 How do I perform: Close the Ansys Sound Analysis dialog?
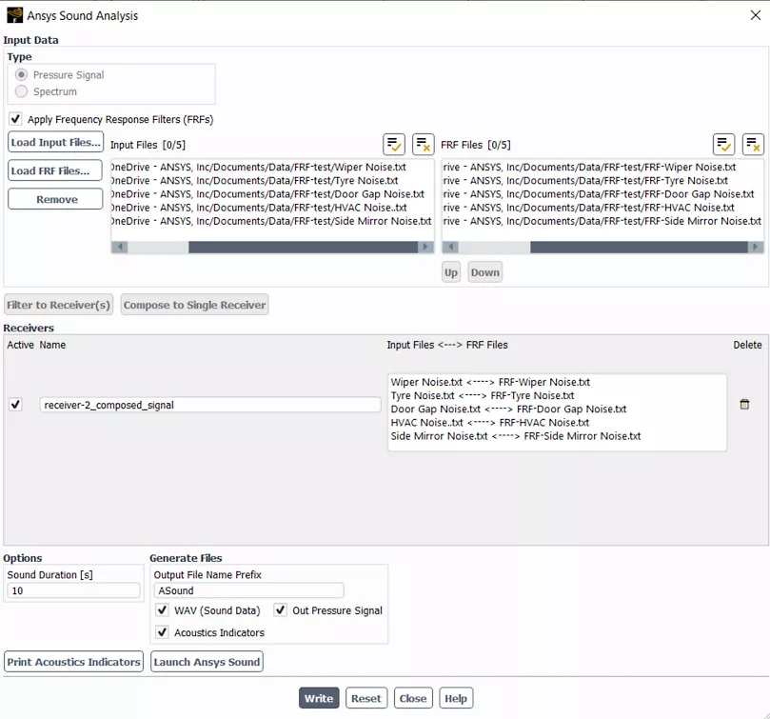pyautogui.click(x=756, y=15)
